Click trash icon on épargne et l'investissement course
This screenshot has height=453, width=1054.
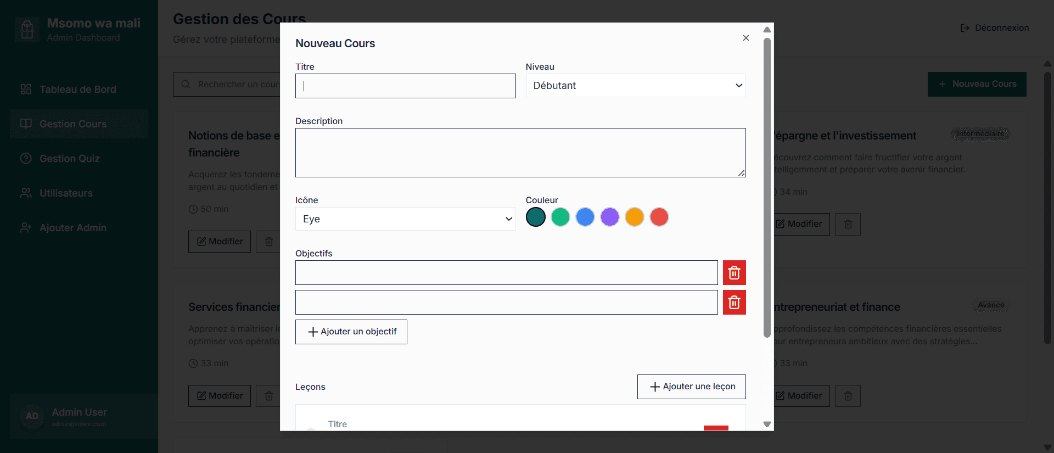(x=848, y=225)
